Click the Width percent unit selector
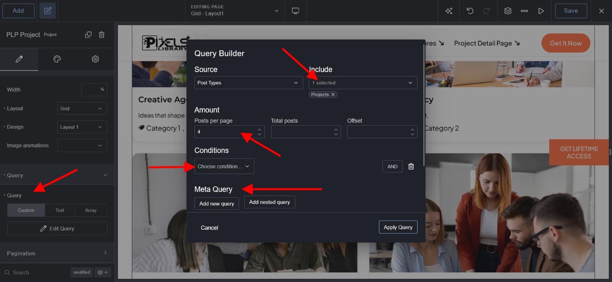The width and height of the screenshot is (612, 282). (x=102, y=90)
